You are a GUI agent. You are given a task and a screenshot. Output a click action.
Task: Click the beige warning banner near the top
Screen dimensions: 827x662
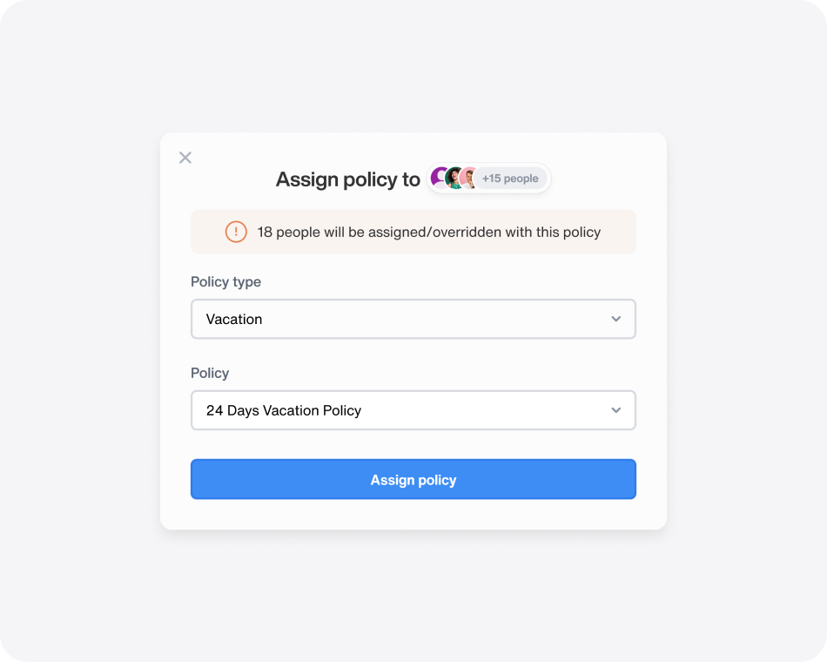(413, 232)
